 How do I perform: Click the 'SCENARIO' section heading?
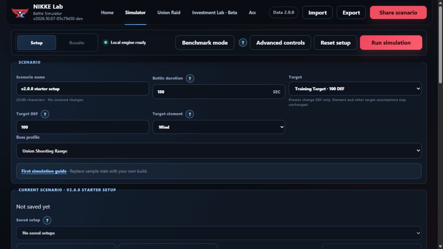point(29,62)
